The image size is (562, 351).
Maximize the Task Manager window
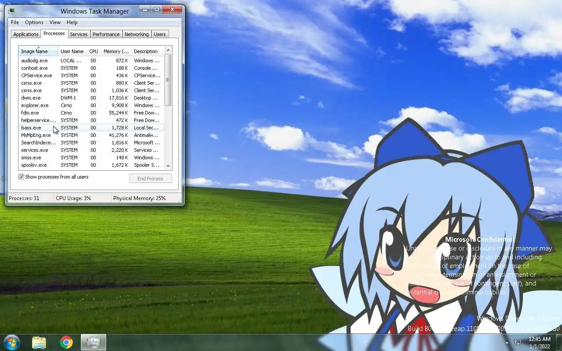point(156,9)
